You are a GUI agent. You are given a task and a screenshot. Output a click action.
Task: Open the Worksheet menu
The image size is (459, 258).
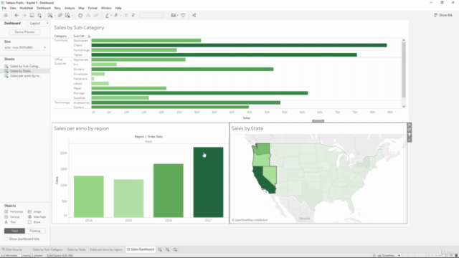point(26,8)
